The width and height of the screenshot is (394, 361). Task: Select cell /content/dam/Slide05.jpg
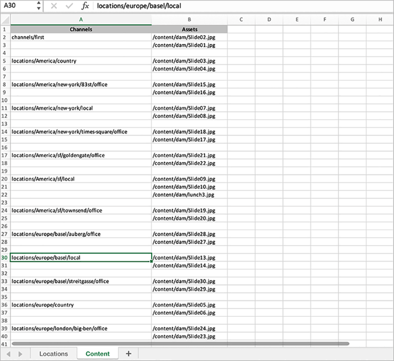(190, 305)
